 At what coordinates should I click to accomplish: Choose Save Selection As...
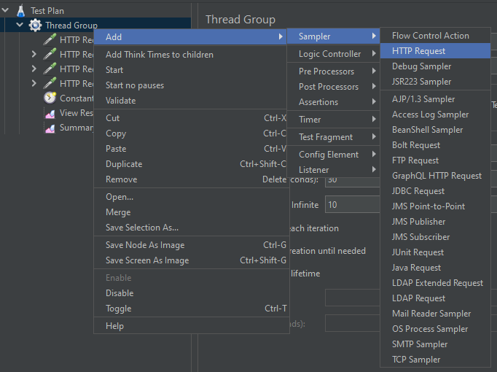[192, 228]
